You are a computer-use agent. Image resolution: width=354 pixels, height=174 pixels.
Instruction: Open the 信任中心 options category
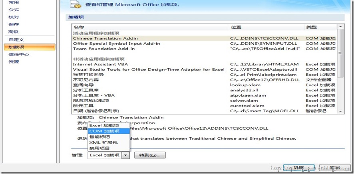click(x=19, y=54)
